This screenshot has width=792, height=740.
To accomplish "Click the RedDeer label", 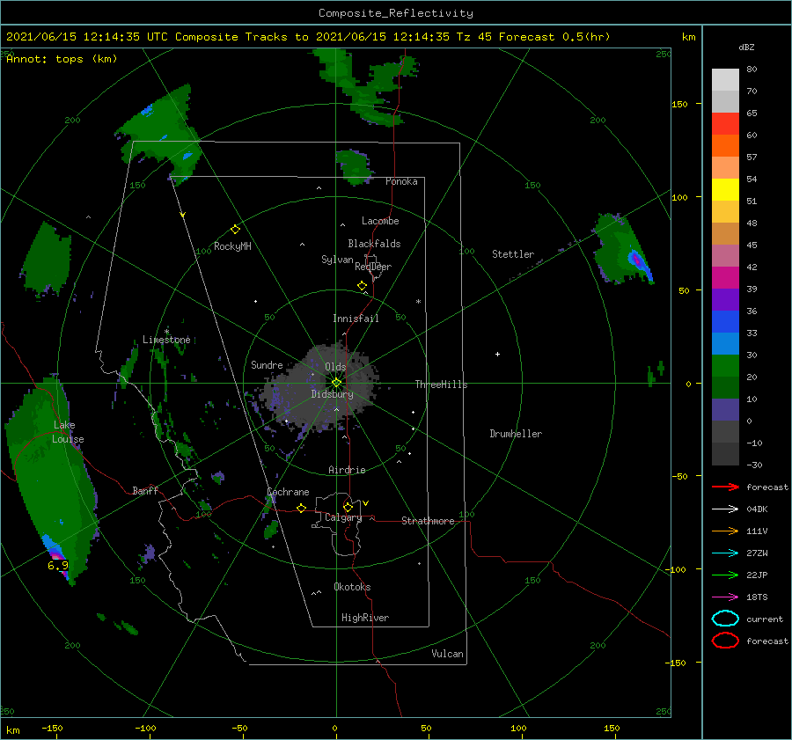I will 373,267.
